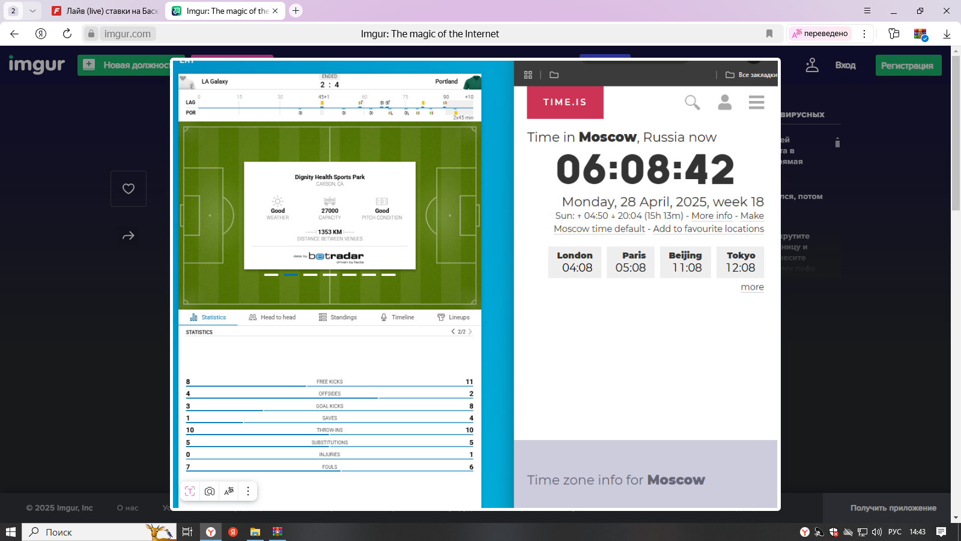Switch keyboard language from РУС
Viewport: 961px width, 541px height.
tap(895, 532)
